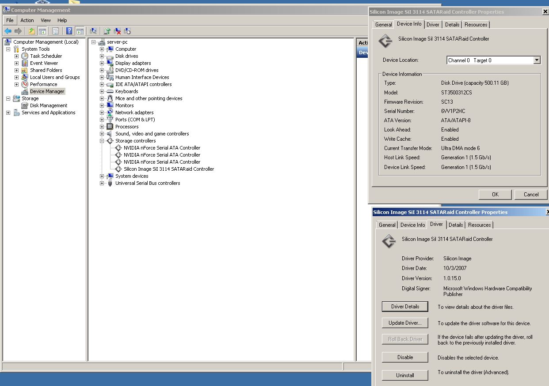Click the Event Viewer icon in console tree
Image resolution: width=549 pixels, height=386 pixels.
25,63
